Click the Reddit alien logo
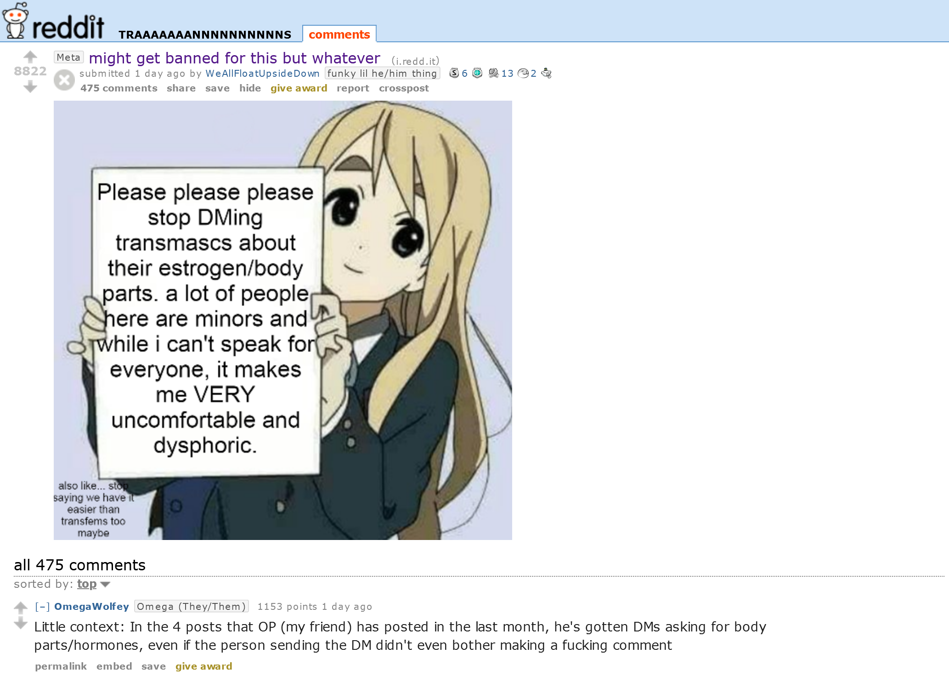The width and height of the screenshot is (949, 682). [x=15, y=21]
